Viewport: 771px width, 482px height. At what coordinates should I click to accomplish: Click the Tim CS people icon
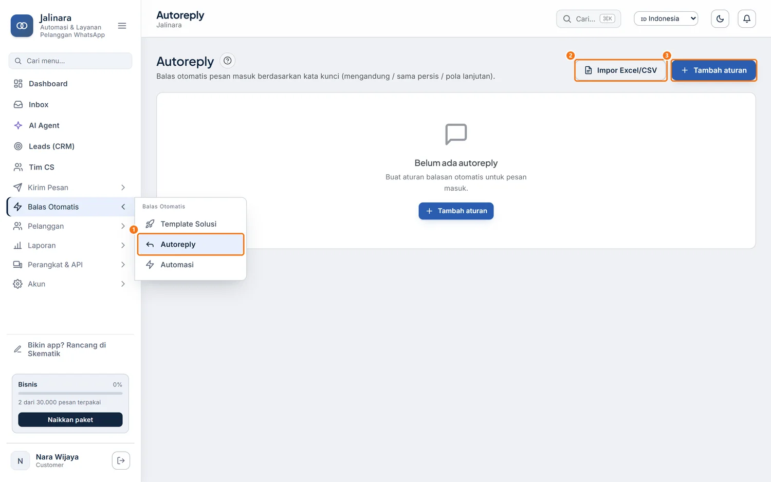(x=18, y=167)
